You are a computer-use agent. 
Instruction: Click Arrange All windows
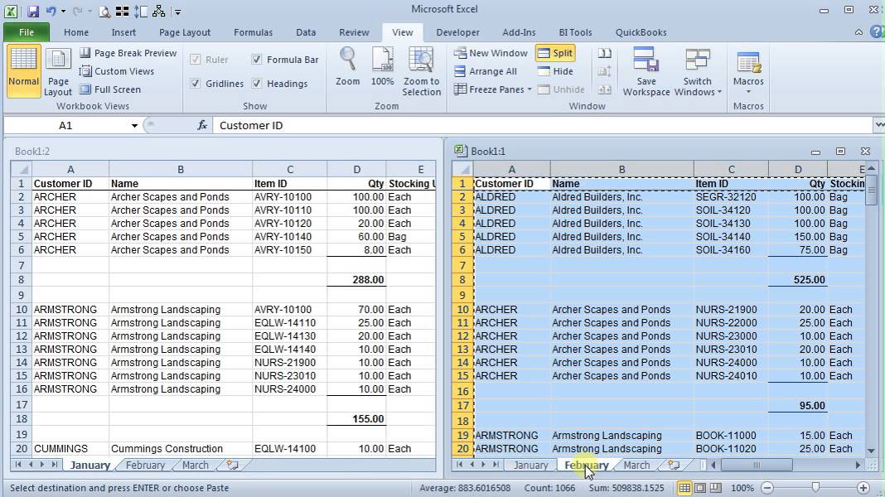(x=486, y=71)
